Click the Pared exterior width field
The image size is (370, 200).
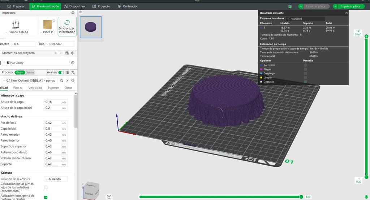56,135
